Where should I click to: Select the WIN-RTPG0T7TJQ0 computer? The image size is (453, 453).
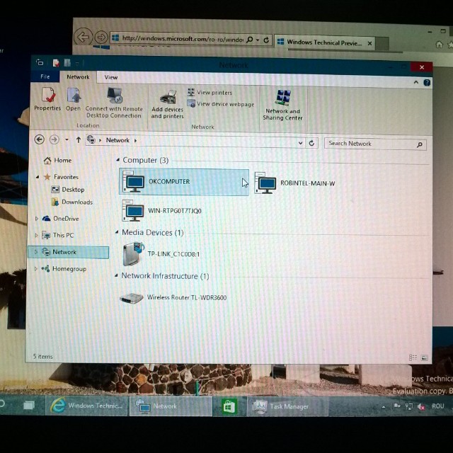[x=162, y=211]
